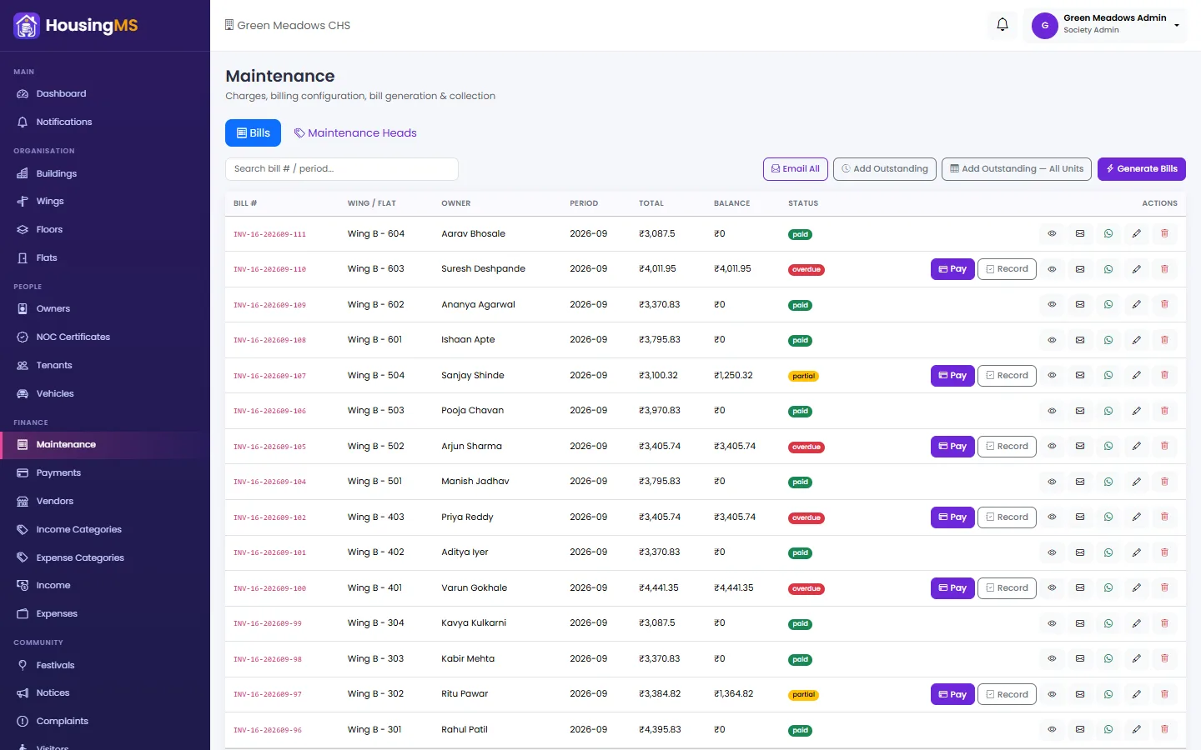Open Dashboard from the sidebar
This screenshot has width=1201, height=750.
point(105,94)
